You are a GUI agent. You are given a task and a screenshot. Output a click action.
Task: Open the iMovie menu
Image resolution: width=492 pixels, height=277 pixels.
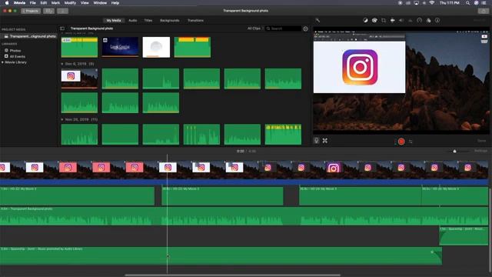click(19, 3)
